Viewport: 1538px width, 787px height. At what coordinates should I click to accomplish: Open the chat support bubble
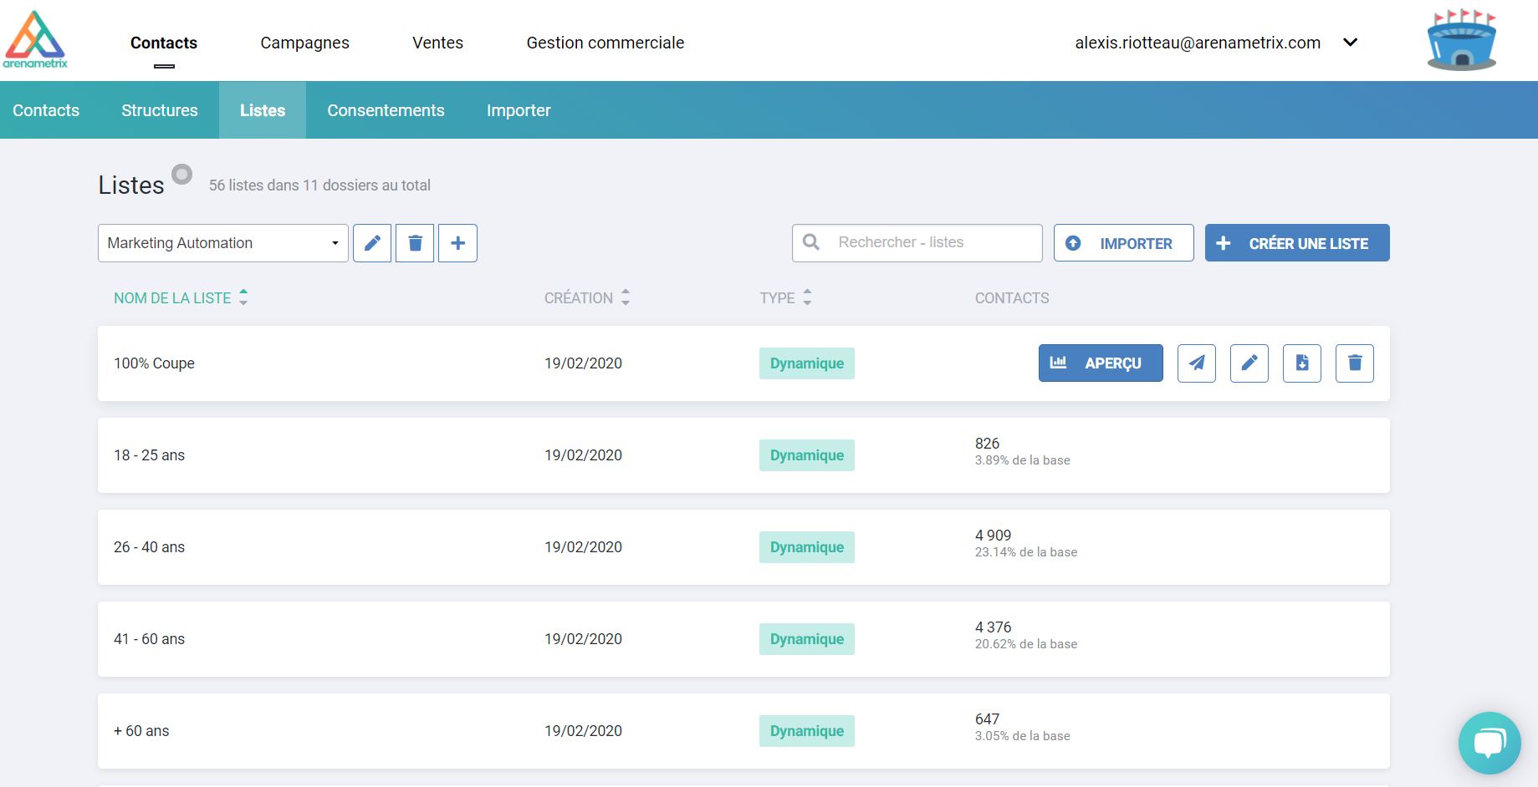pyautogui.click(x=1489, y=743)
